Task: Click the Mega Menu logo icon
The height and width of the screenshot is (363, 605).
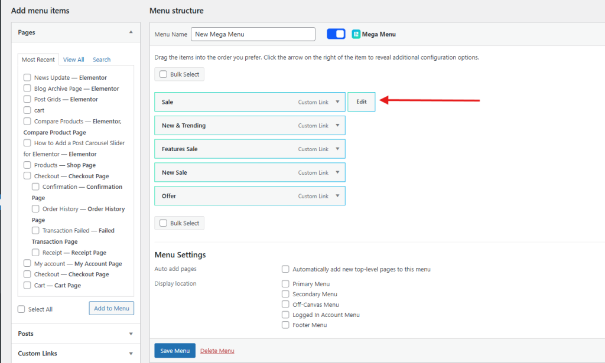Action: pyautogui.click(x=356, y=34)
